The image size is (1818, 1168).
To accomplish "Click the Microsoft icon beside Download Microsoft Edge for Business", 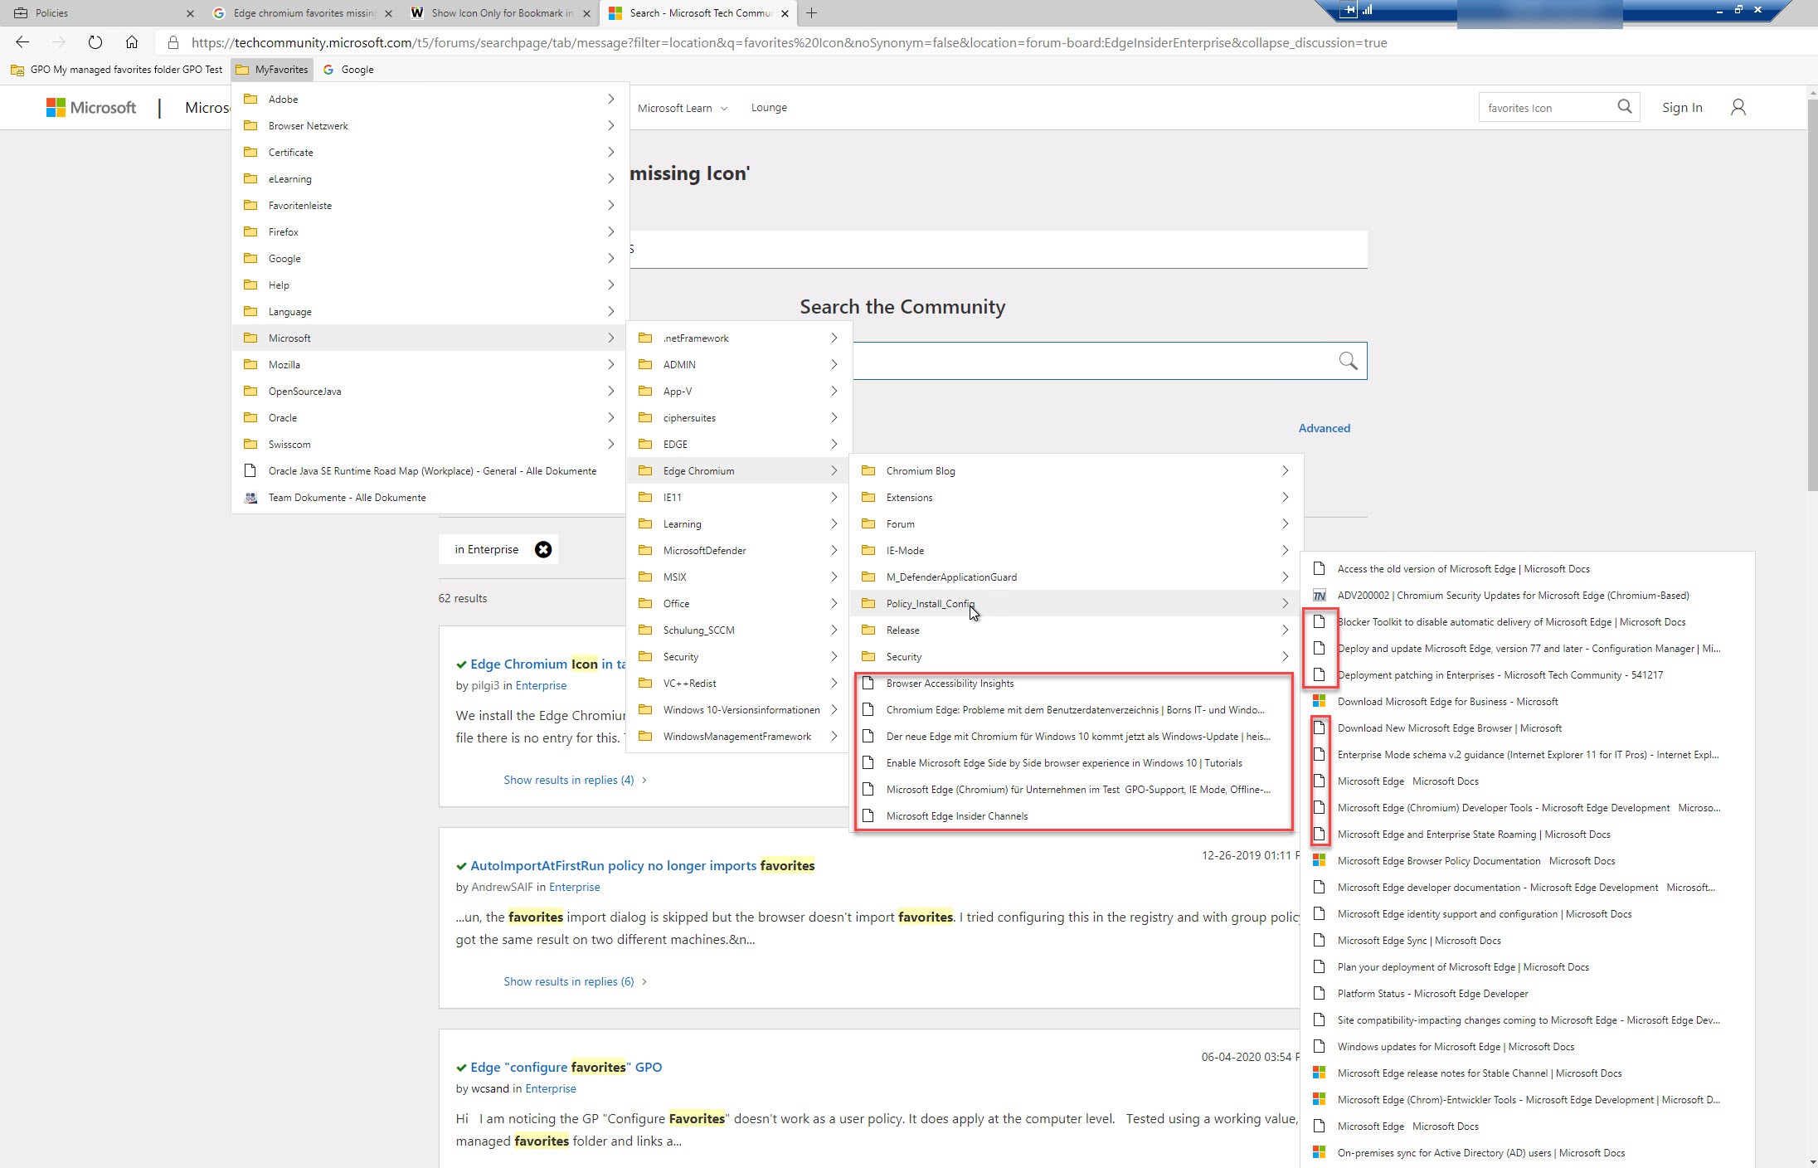I will pos(1319,701).
